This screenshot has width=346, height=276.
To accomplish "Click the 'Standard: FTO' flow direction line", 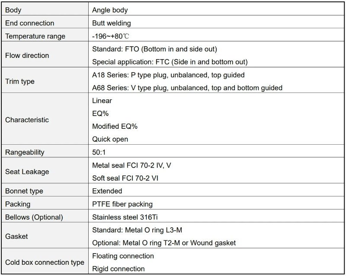I will point(154,49).
